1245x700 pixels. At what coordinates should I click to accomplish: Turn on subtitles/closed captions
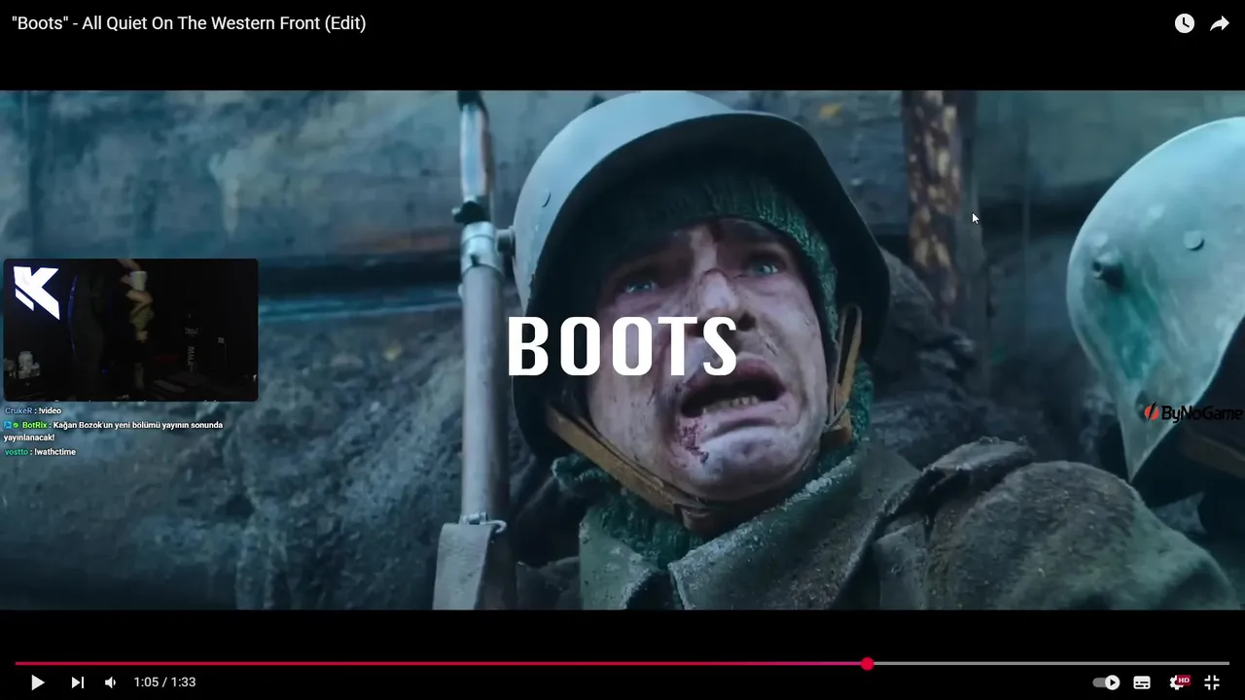coord(1142,682)
